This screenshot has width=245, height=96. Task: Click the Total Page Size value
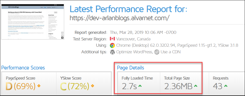(x=178, y=86)
